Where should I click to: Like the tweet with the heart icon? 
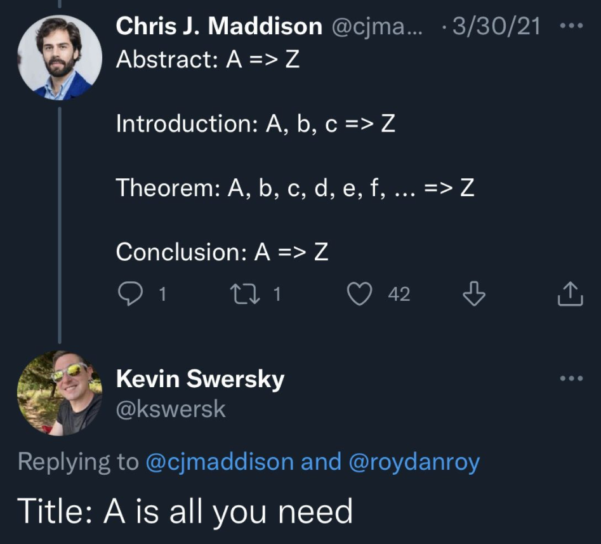tap(360, 293)
